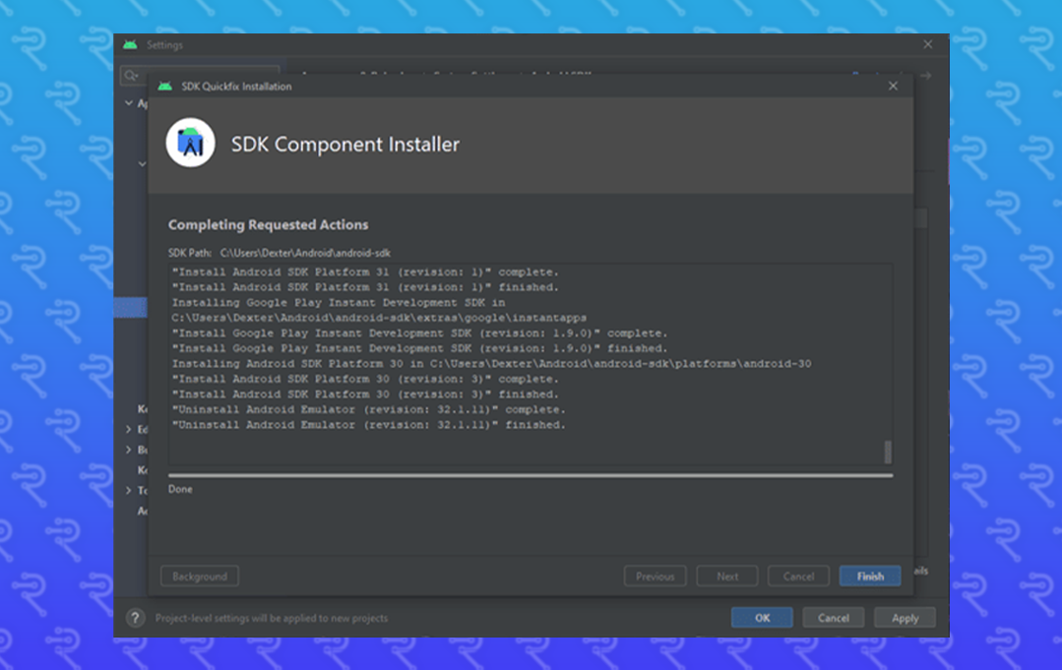Viewport: 1062px width, 670px height.
Task: Click the Android icon on SDK Quickfix title bar
Action: click(163, 86)
